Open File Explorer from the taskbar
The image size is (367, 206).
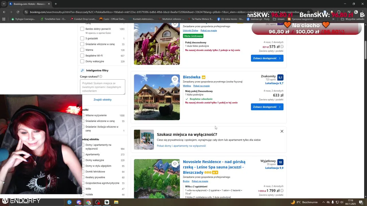tap(116, 202)
